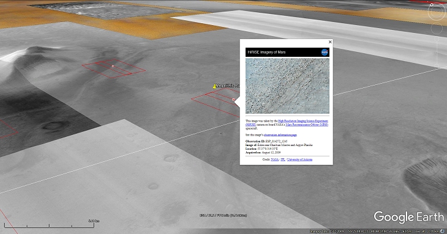Open the HiRISE image preview thumbnail
447x234 pixels.
point(287,86)
